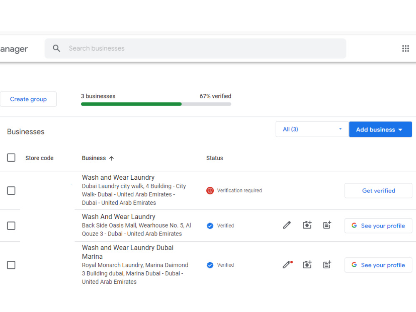The height and width of the screenshot is (312, 416).
Task: Click verified badge of Dubai Marina listing
Action: click(210, 265)
